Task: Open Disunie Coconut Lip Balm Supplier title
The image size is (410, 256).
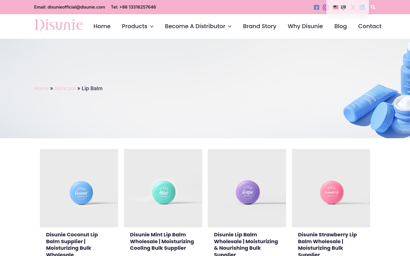Action: tap(72, 244)
